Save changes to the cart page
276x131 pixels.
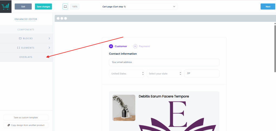pyautogui.click(x=43, y=6)
